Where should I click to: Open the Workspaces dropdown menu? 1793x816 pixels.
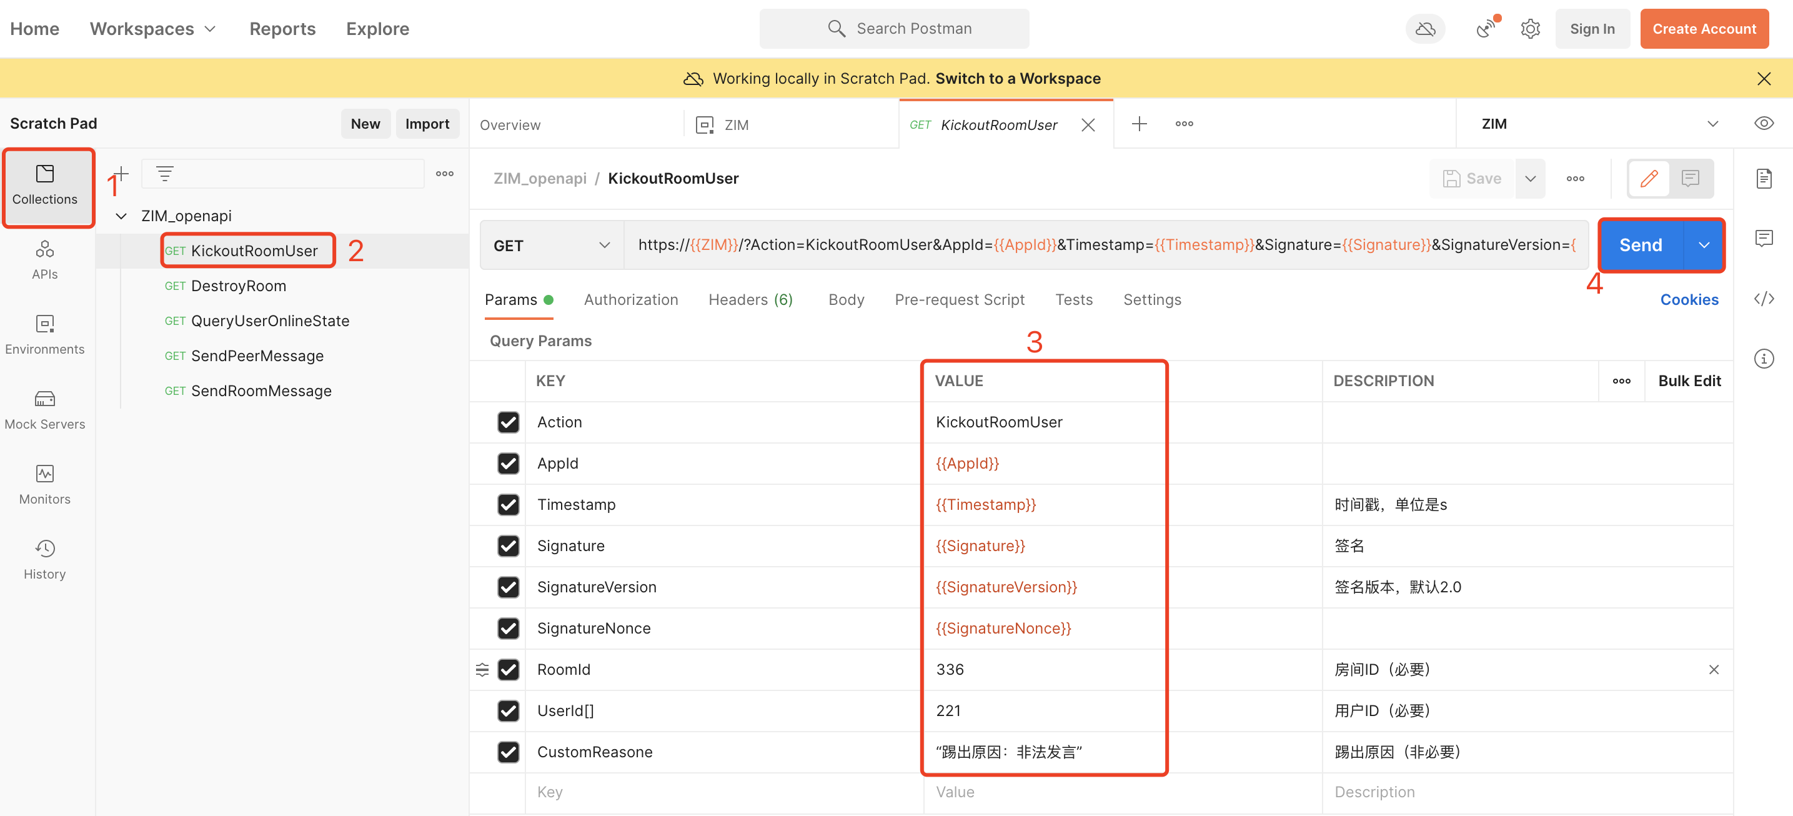[x=152, y=29]
